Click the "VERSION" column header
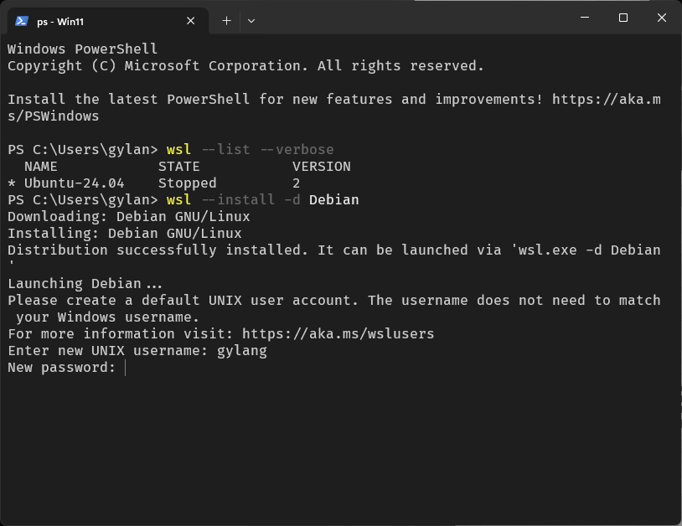The image size is (682, 526). [321, 167]
